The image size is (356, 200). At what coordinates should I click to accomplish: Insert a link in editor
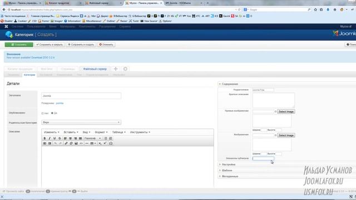click(66, 143)
